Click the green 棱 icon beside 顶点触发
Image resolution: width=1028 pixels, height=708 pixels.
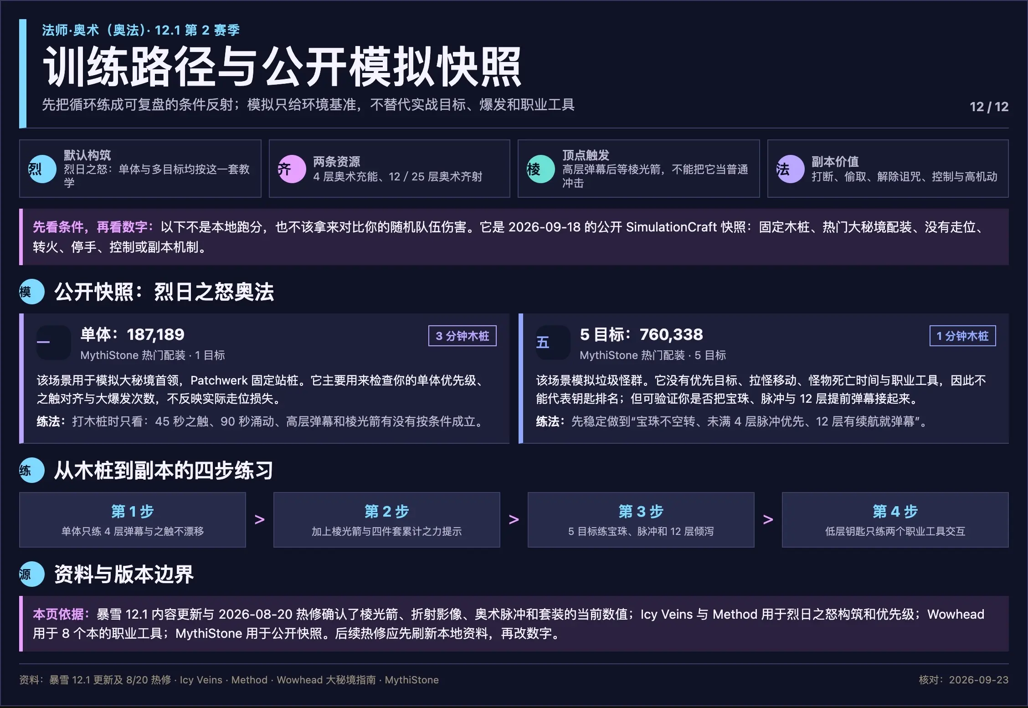[x=541, y=169]
